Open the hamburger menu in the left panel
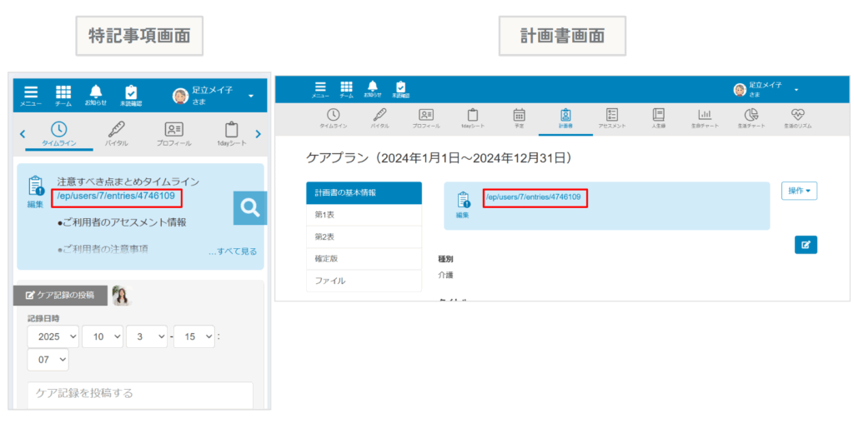854x433 pixels. tap(31, 96)
